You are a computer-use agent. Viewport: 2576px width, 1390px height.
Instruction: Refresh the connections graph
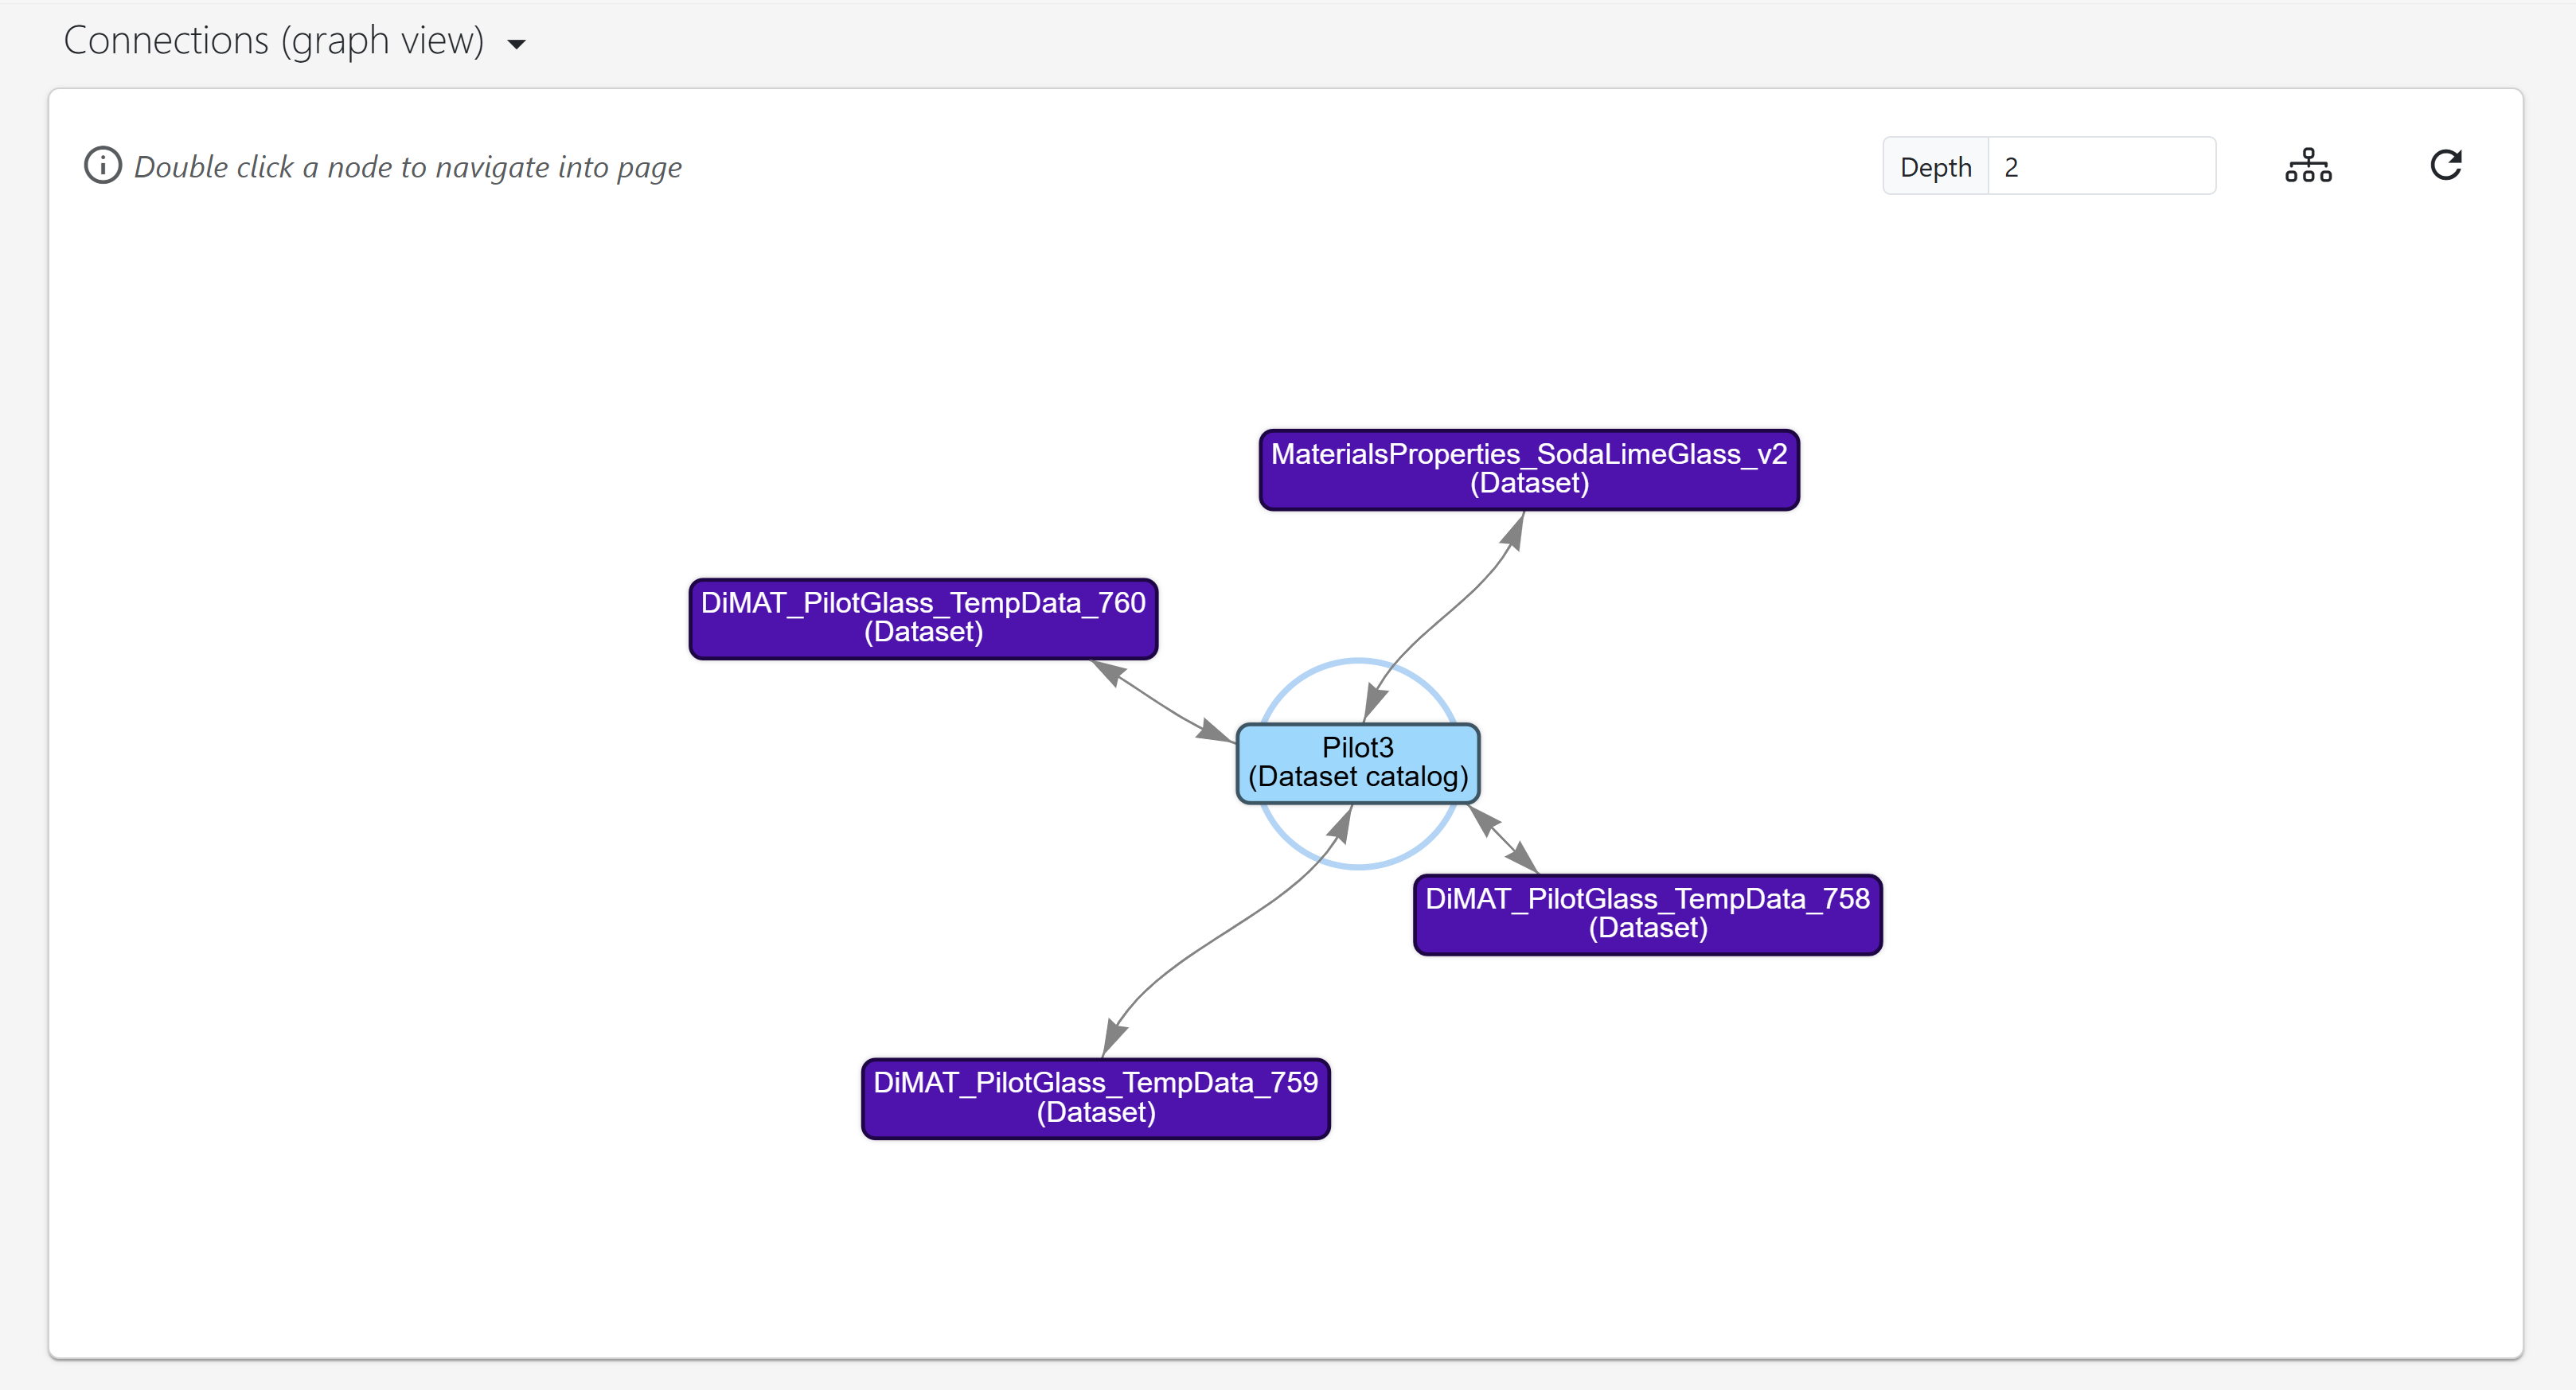[2445, 165]
